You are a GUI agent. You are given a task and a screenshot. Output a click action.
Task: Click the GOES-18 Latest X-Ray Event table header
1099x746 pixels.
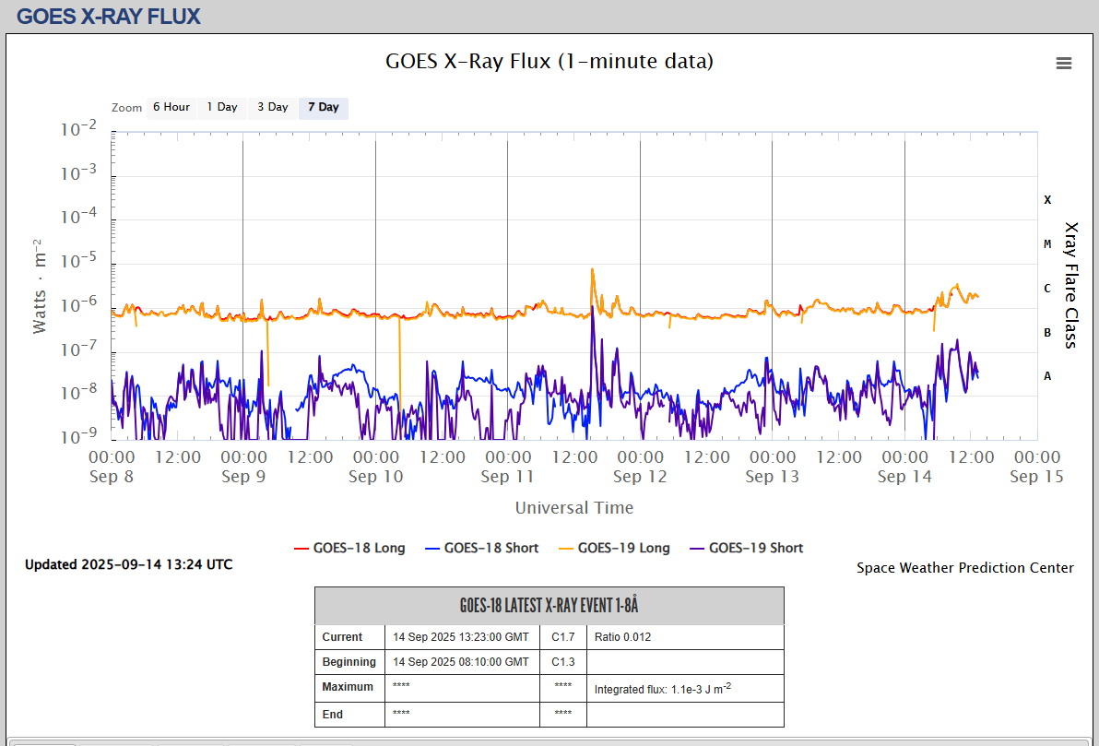pyautogui.click(x=549, y=606)
